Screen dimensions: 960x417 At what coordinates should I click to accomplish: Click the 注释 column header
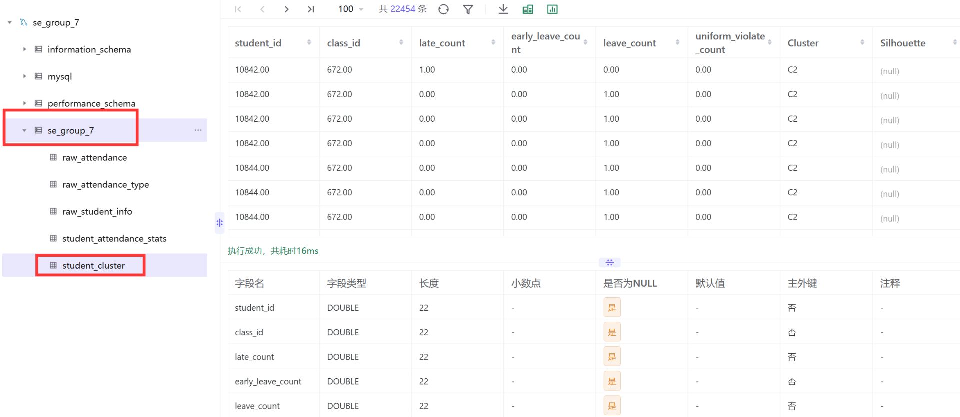[890, 283]
